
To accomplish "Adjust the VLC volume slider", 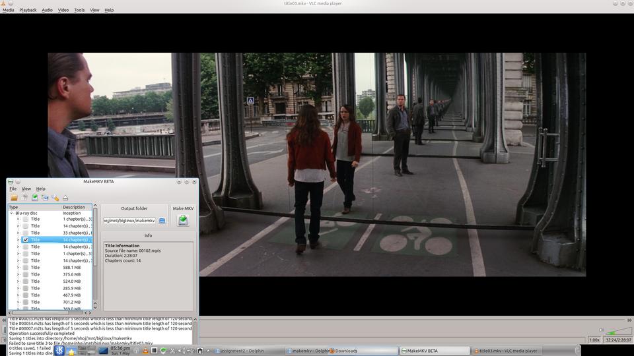I will click(619, 332).
